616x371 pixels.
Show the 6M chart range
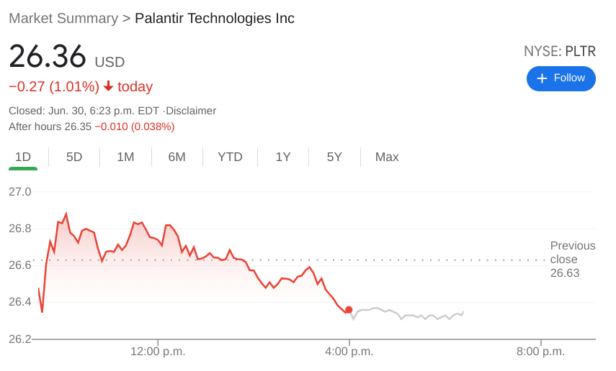[177, 157]
